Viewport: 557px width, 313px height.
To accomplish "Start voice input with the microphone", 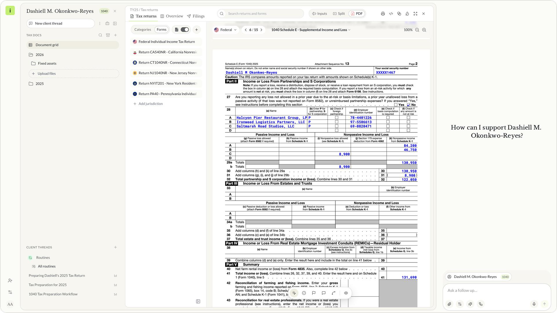I will (x=534, y=304).
